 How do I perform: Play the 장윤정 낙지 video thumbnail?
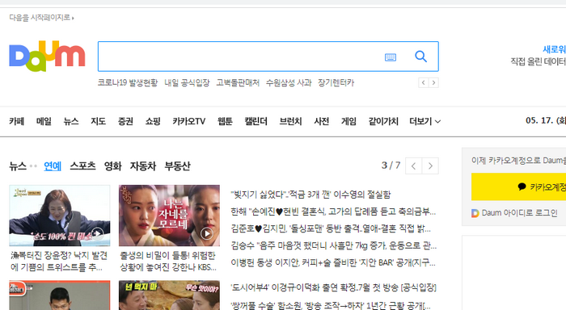tap(60, 216)
